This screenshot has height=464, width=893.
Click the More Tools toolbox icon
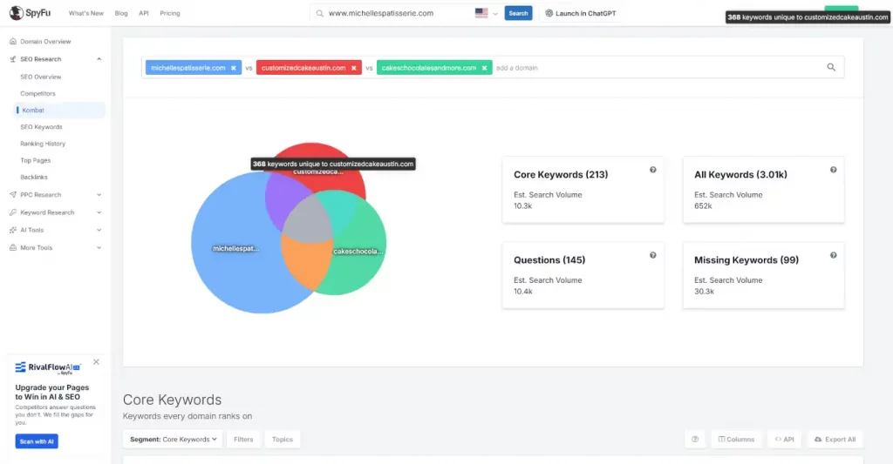pos(13,248)
